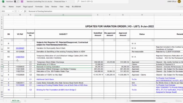This screenshot has width=183, height=103.
Task: Toggle AutoSave switch
Action: point(17,1)
